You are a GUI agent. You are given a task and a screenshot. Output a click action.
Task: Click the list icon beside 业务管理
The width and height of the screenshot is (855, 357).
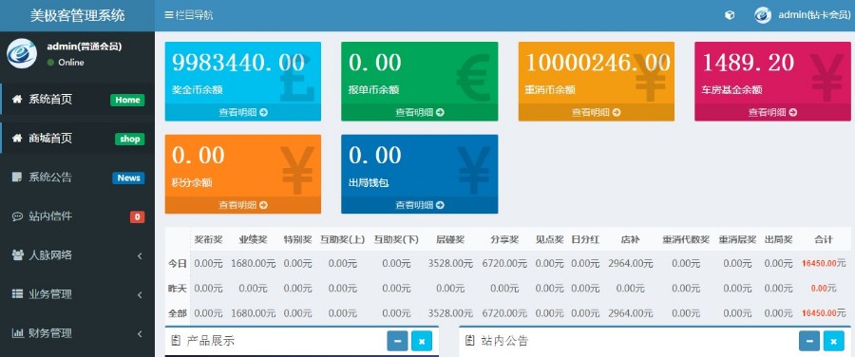coord(17,294)
